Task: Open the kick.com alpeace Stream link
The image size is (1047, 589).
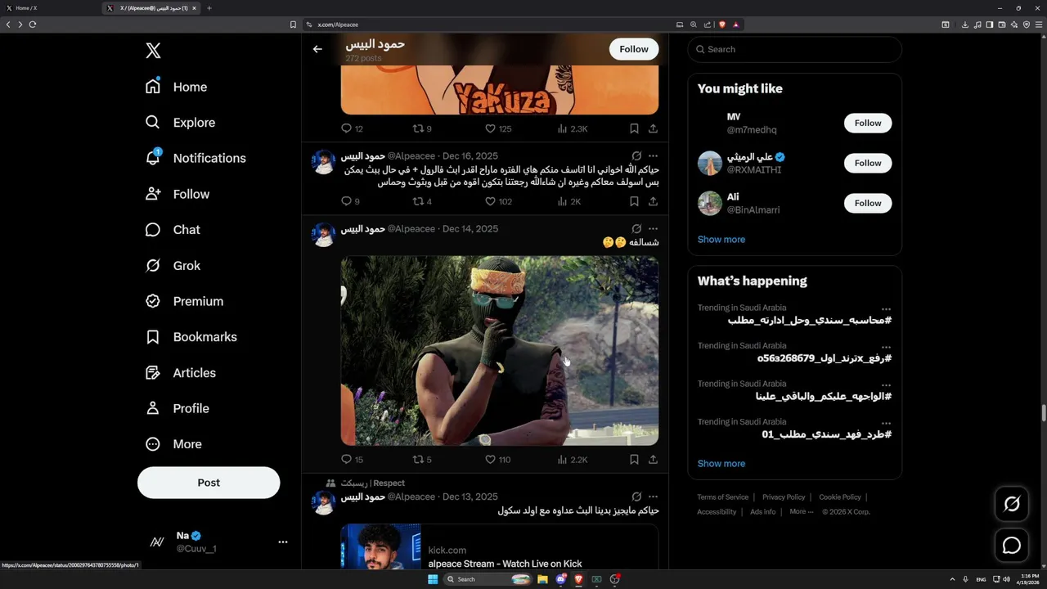Action: click(x=500, y=547)
